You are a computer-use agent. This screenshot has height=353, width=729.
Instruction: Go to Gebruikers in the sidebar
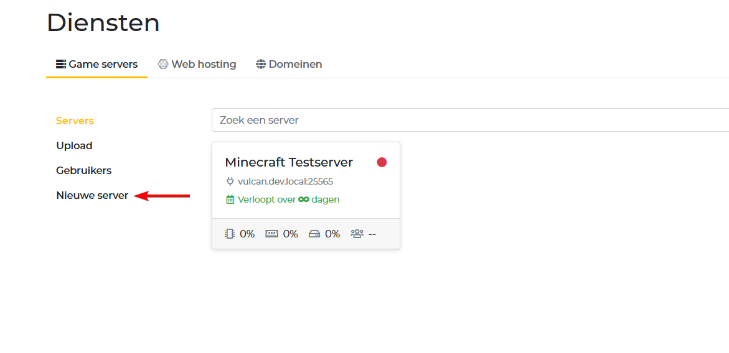83,170
